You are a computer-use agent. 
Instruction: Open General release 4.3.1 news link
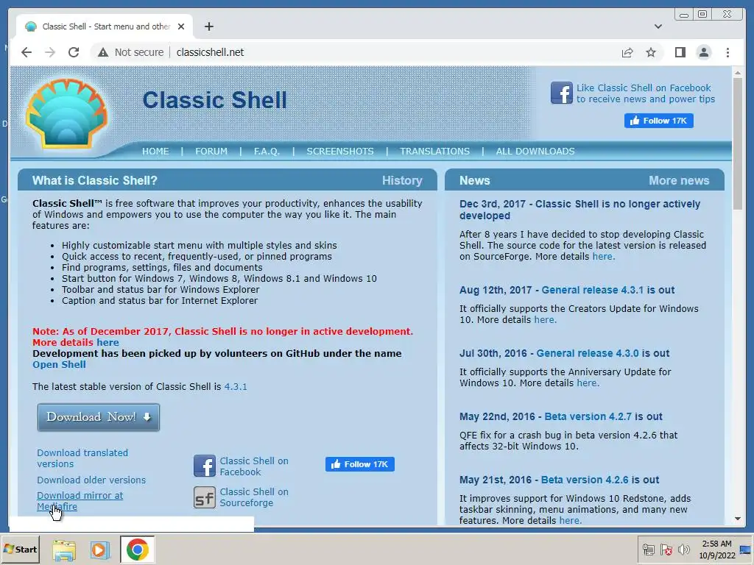[593, 290]
